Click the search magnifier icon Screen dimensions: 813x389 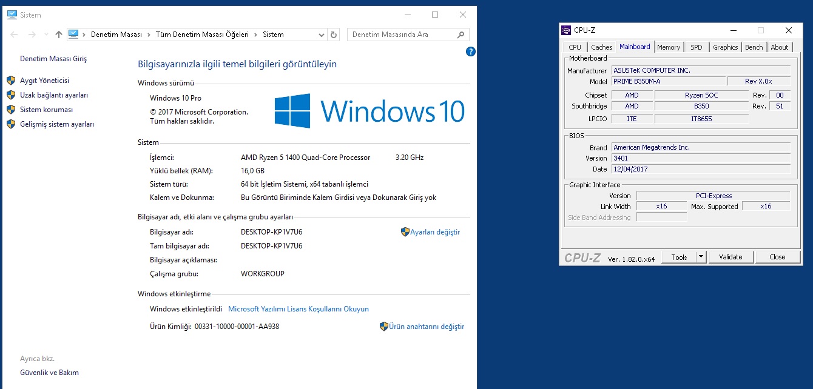[x=460, y=35]
